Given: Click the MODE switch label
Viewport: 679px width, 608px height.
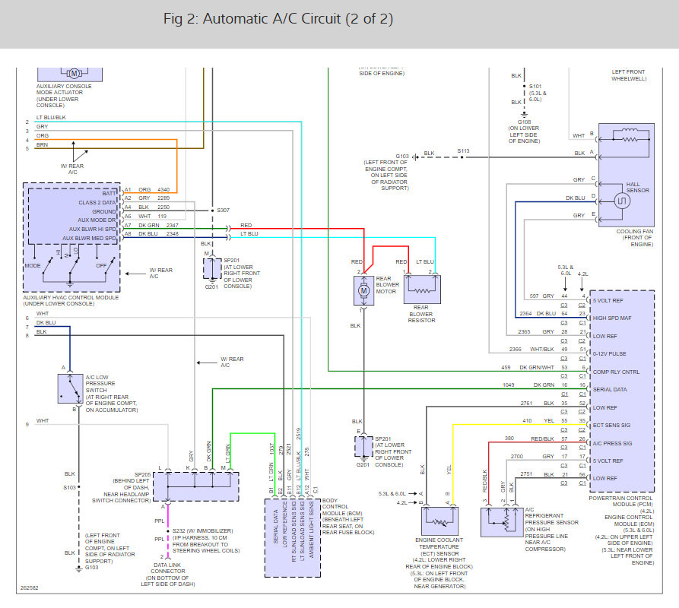Looking at the screenshot, I should click(x=33, y=266).
